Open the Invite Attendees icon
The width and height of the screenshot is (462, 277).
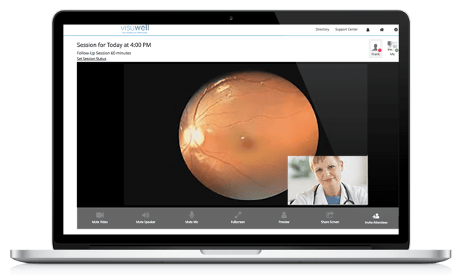[x=376, y=216]
